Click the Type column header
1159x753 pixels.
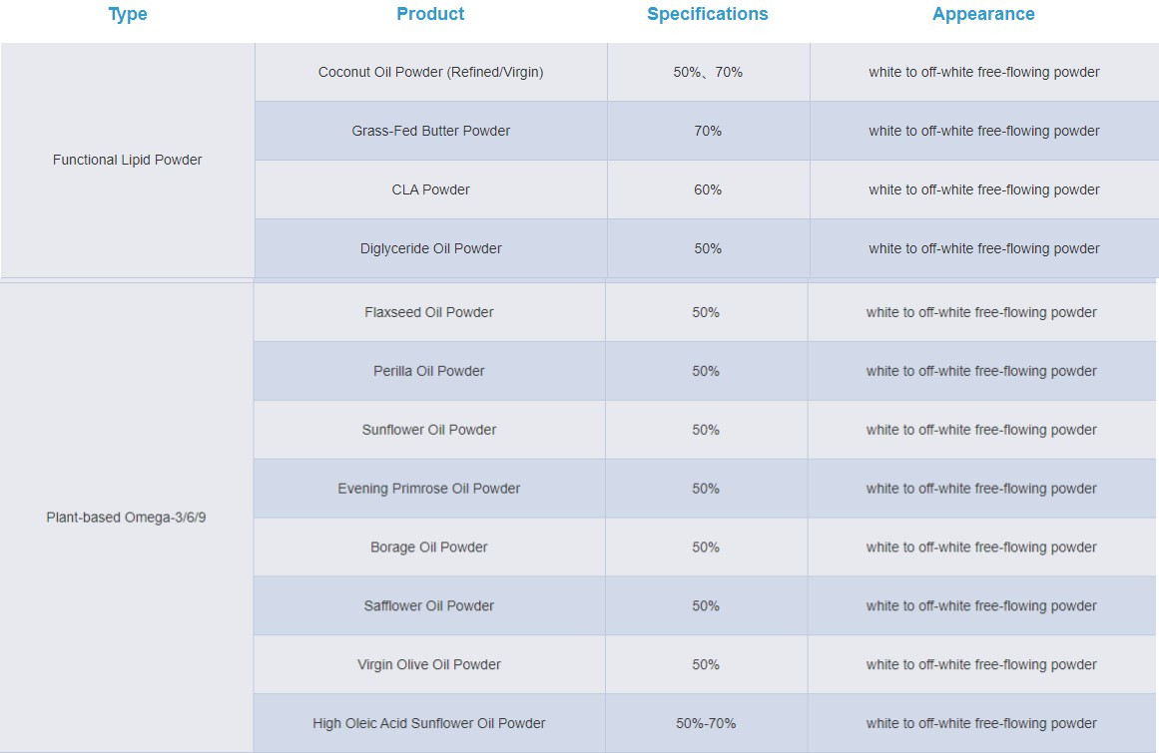pyautogui.click(x=128, y=14)
